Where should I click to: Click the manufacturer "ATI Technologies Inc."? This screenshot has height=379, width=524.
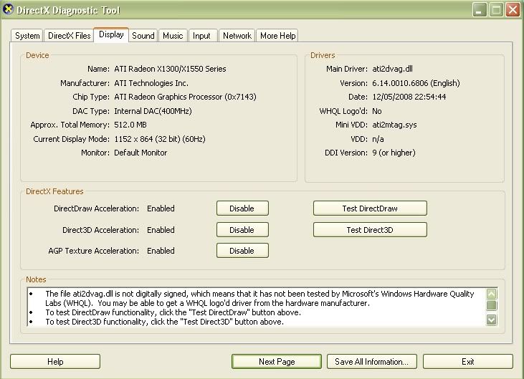pyautogui.click(x=151, y=83)
